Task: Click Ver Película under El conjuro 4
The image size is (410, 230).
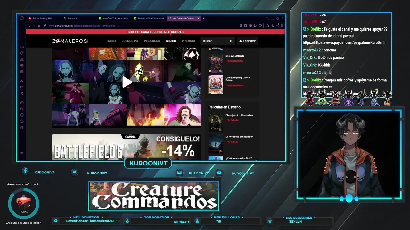Action: click(233, 120)
